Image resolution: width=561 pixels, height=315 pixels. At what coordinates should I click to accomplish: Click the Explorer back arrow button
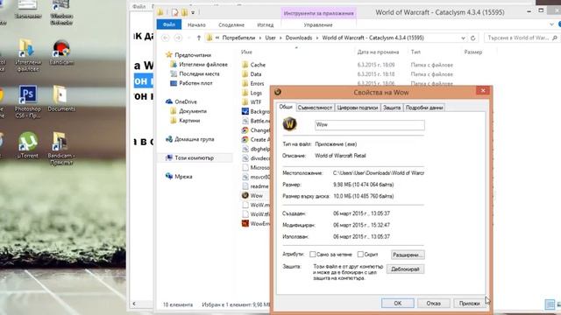[166, 38]
